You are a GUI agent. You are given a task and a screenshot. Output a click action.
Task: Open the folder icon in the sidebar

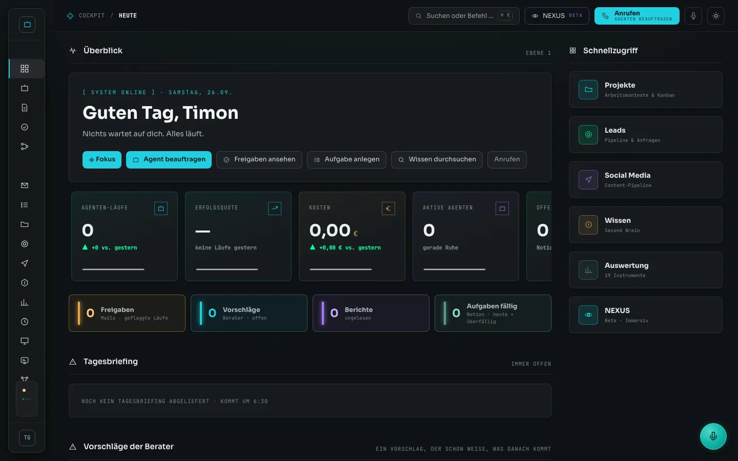(x=25, y=224)
